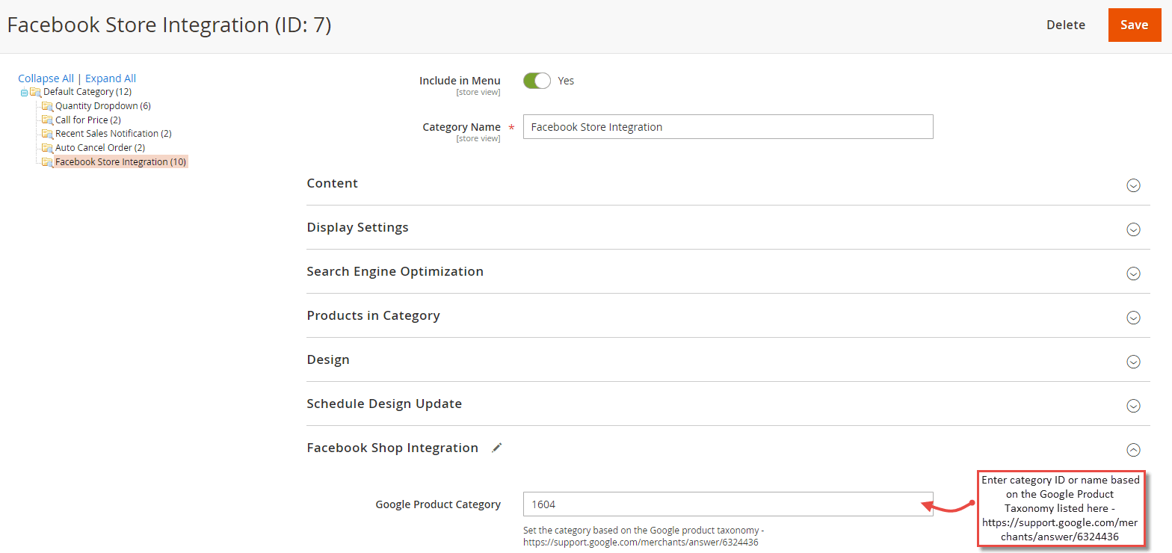Click folder icon of Recent Sales Notification
1172x553 pixels.
point(47,134)
